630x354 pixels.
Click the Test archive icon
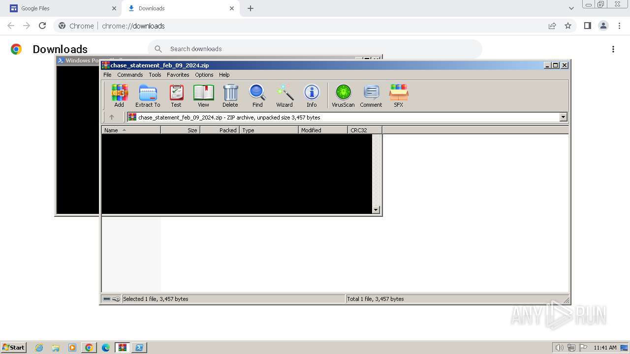point(176,95)
